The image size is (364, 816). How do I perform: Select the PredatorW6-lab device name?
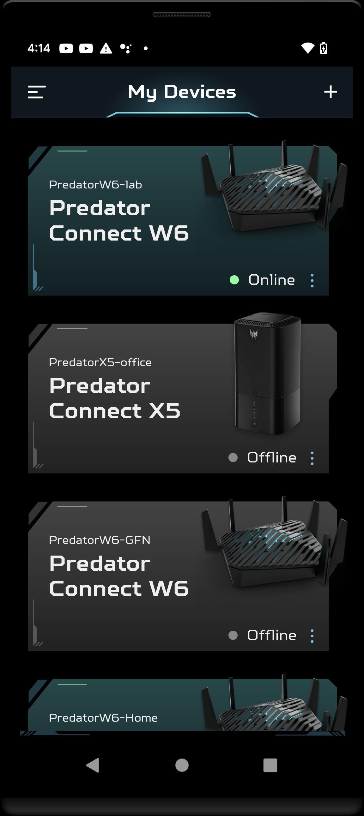pyautogui.click(x=95, y=184)
